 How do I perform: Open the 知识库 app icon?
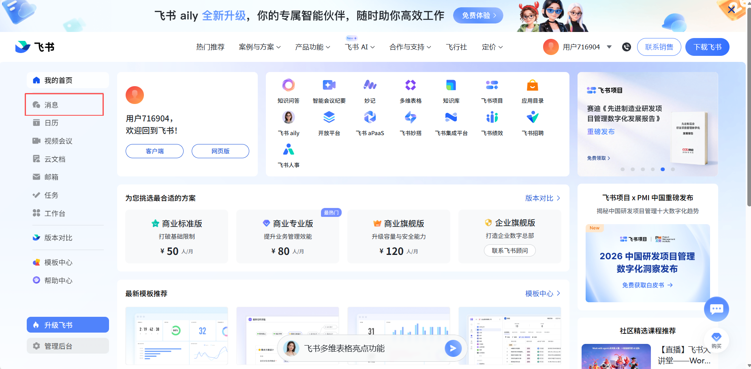(451, 85)
